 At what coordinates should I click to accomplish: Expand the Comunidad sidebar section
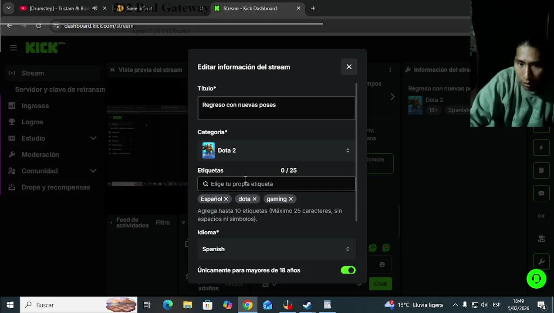(93, 171)
